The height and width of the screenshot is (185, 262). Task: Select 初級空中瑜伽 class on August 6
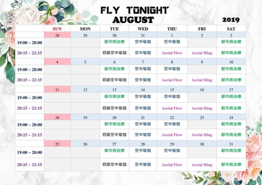tap(115, 80)
